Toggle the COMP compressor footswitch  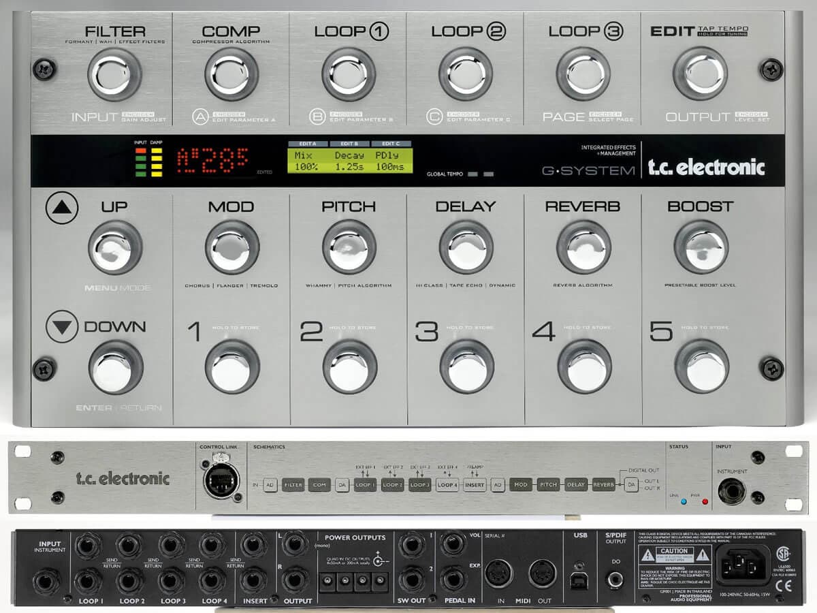coord(226,74)
